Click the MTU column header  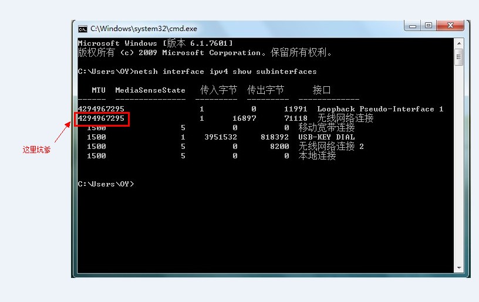99,90
